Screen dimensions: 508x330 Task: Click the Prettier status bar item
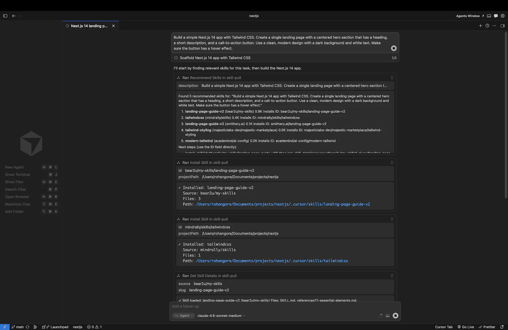click(487, 327)
